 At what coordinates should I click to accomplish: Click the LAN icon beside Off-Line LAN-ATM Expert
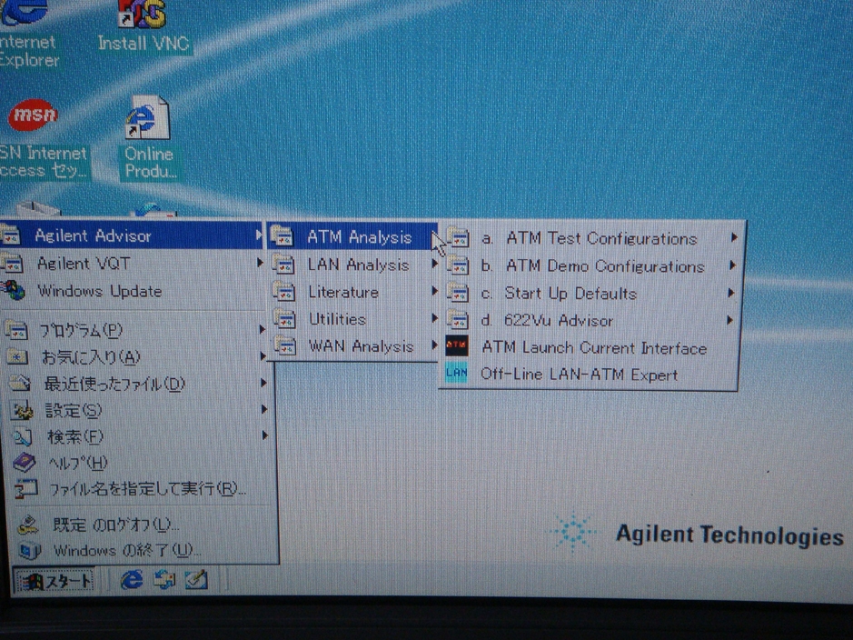point(456,373)
